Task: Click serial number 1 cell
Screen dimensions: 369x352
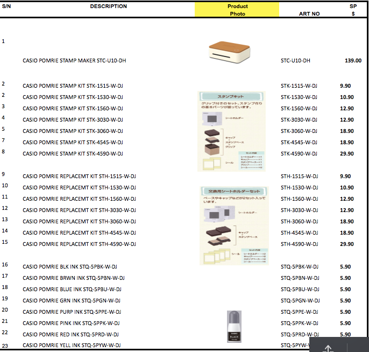Action: (x=3, y=41)
